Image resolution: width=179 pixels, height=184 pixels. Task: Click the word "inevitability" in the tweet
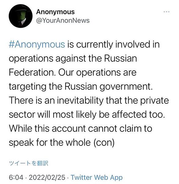tap(80, 101)
